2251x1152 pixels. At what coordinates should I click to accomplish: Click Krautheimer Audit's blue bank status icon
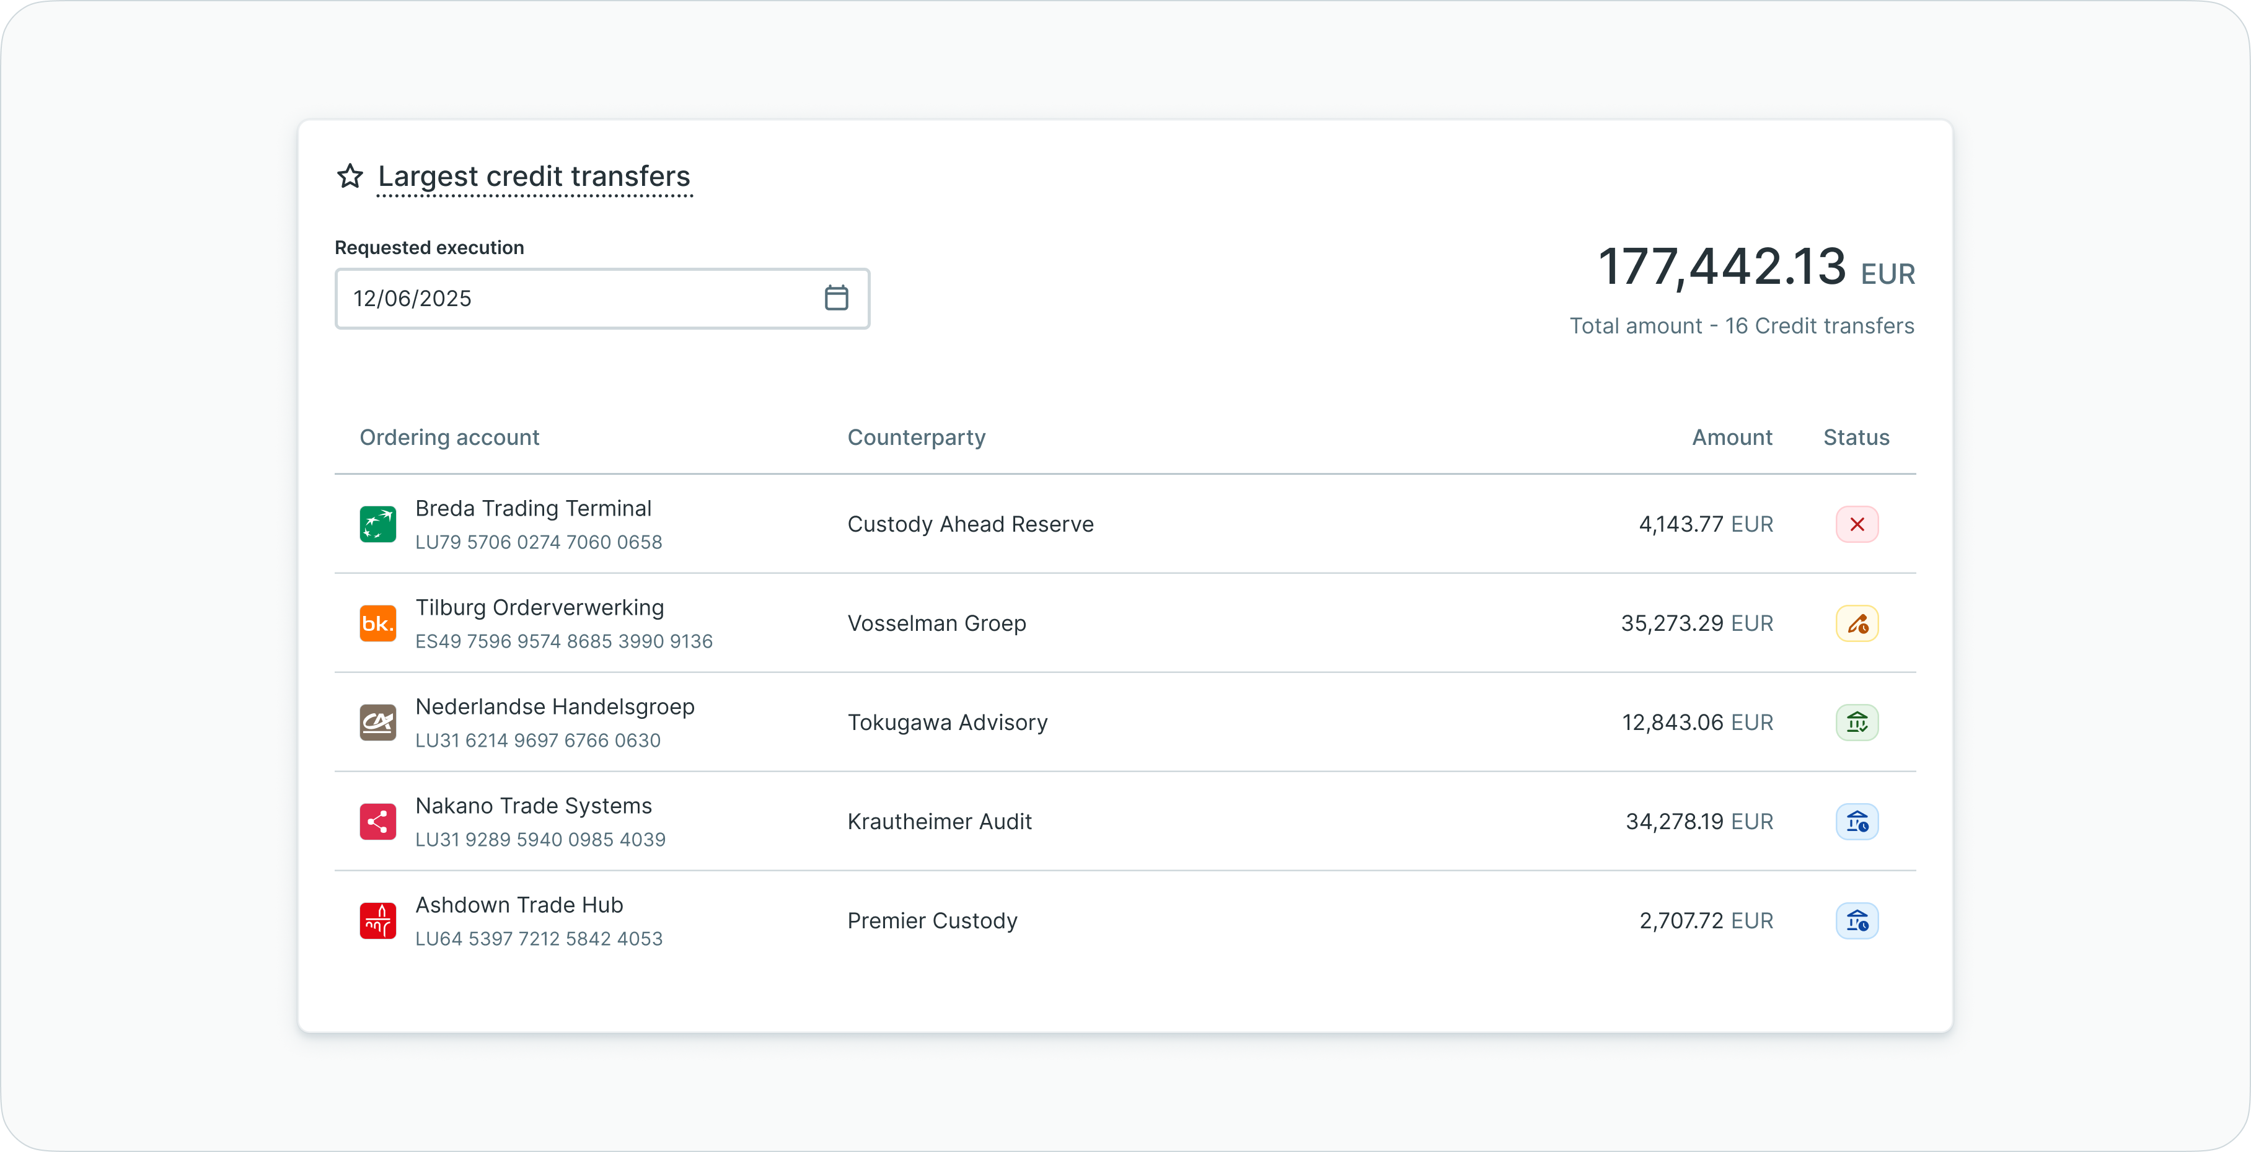pos(1857,822)
